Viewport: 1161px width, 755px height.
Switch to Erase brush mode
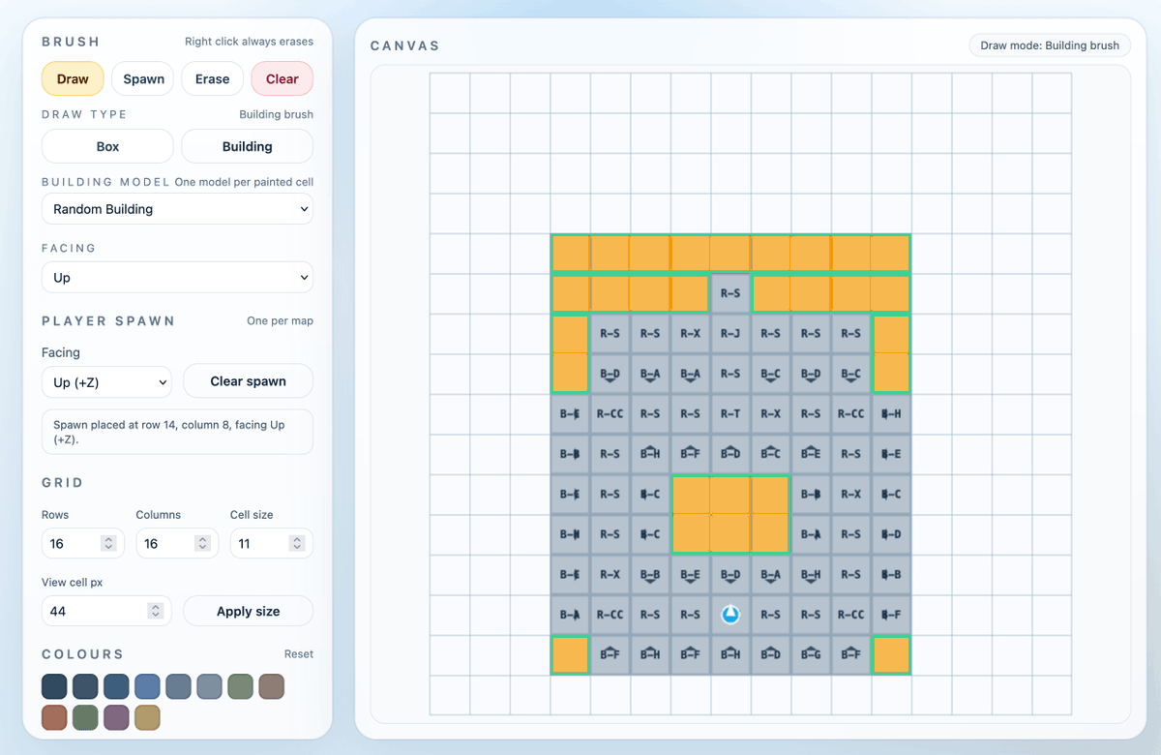point(213,79)
